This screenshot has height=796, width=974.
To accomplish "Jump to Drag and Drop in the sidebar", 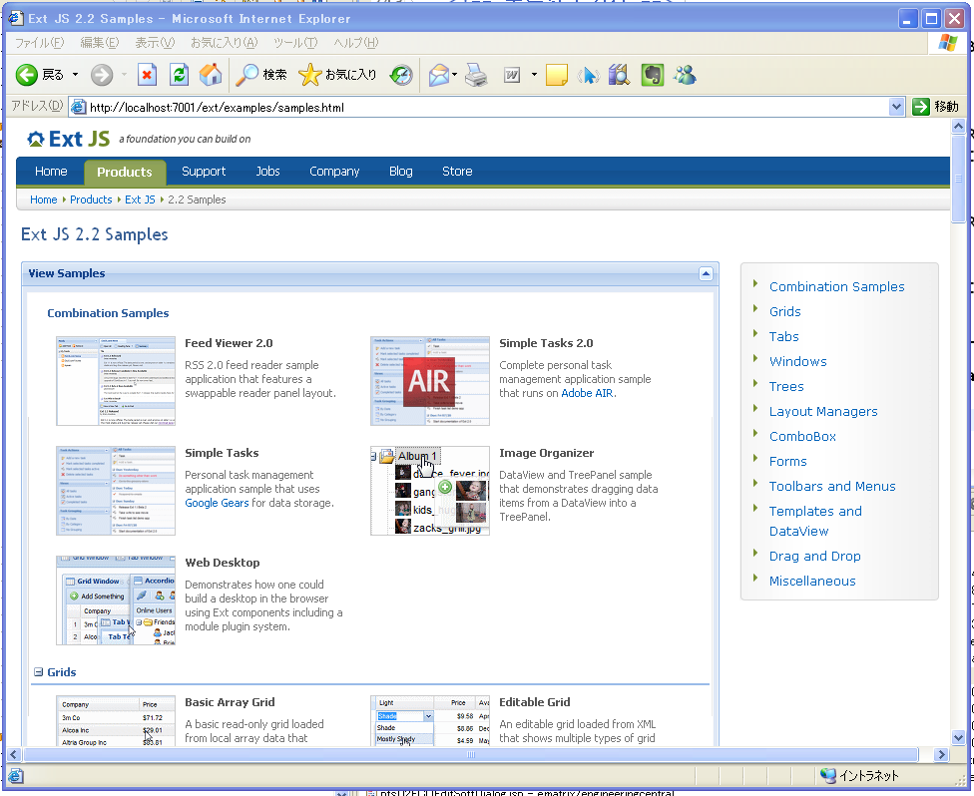I will tap(815, 557).
